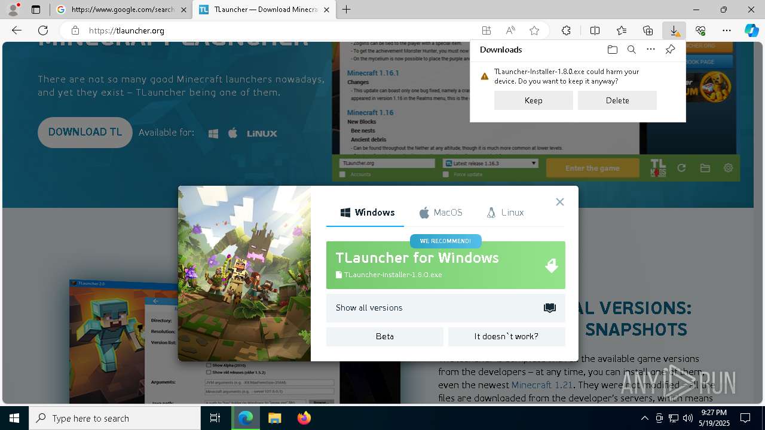Open the Favorites list icon
Screen dimensions: 765x430
(622, 30)
